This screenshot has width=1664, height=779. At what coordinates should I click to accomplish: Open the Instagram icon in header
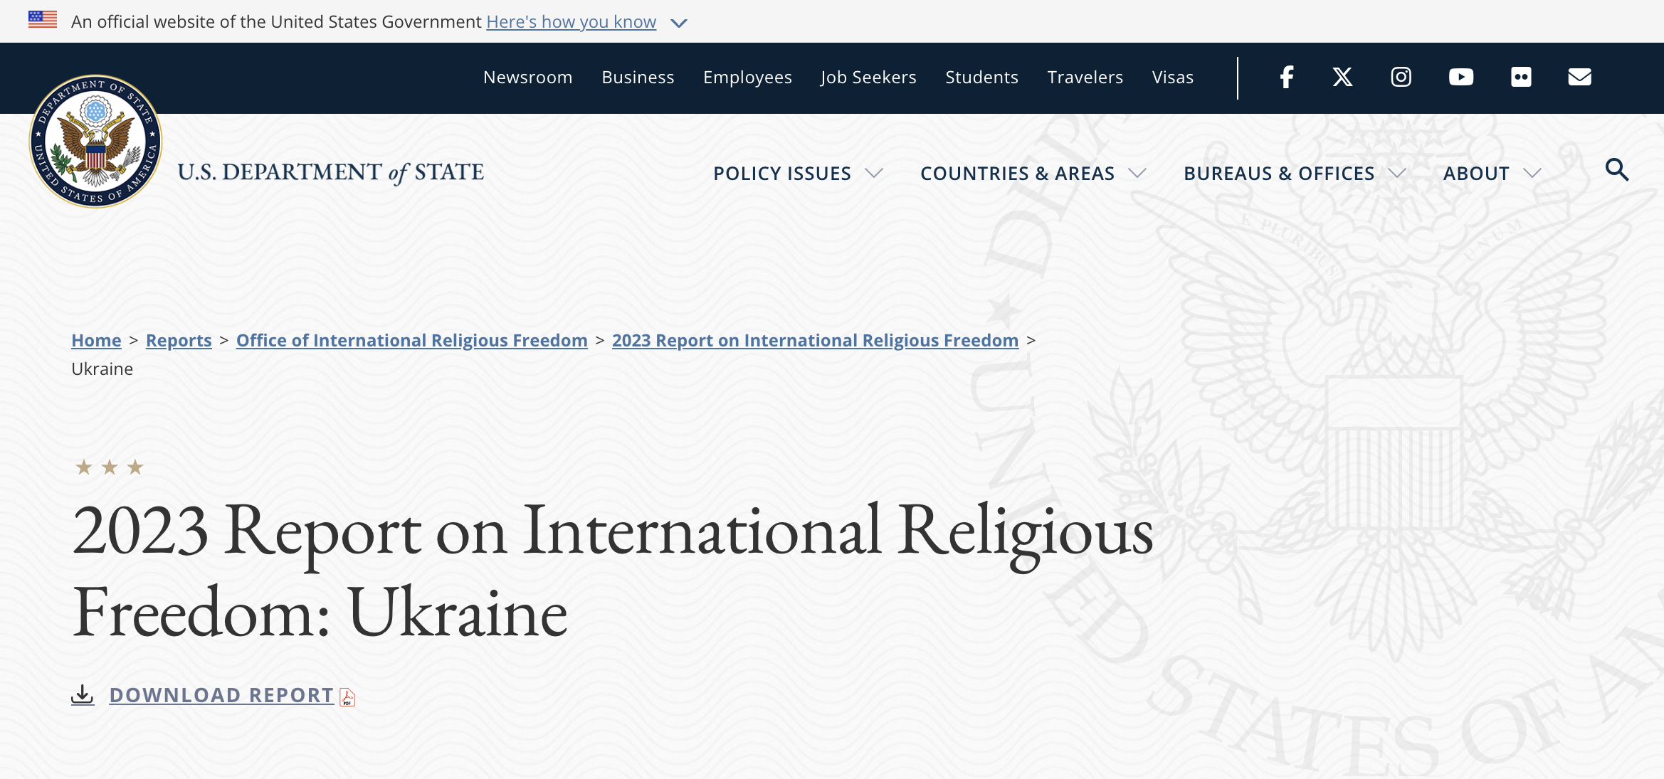click(x=1401, y=77)
